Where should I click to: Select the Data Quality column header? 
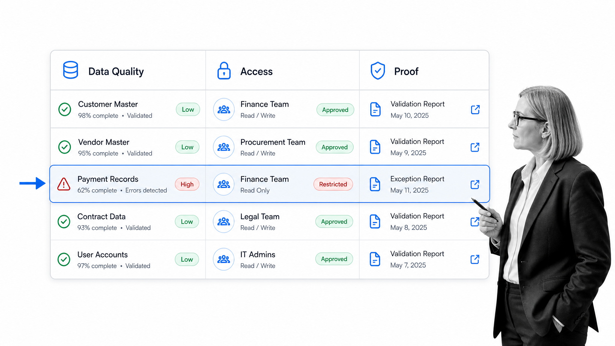pos(116,71)
